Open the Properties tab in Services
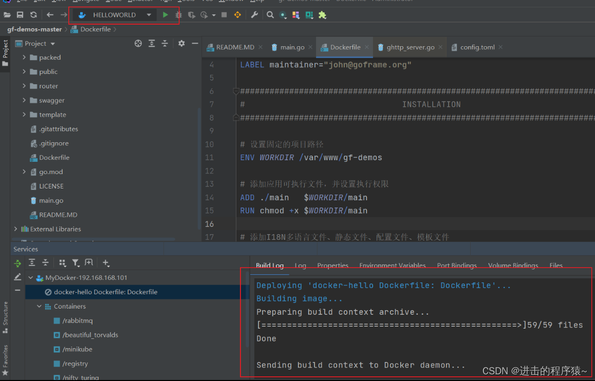Image resolution: width=595 pixels, height=381 pixels. pos(332,265)
